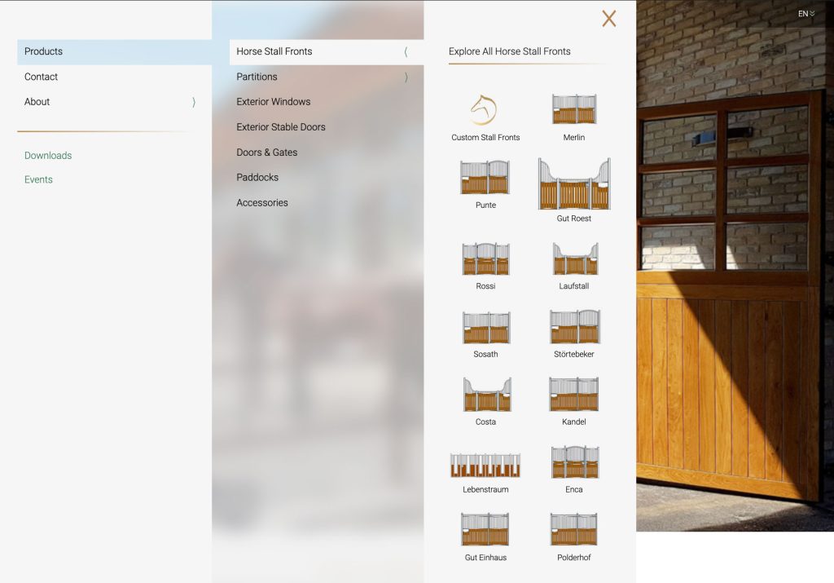Viewport: 834px width, 583px height.
Task: Open the Laufstall stall front icon
Action: click(x=574, y=258)
